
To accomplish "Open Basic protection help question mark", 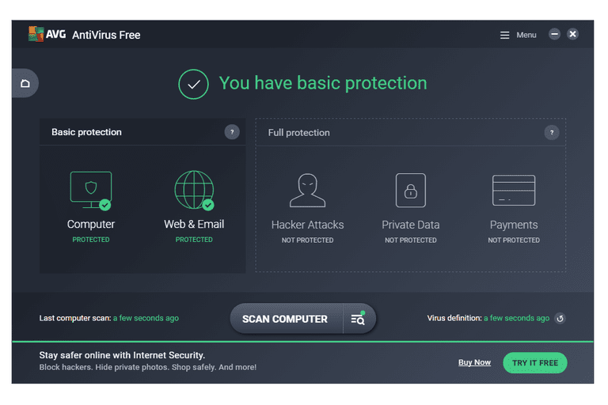I will tap(232, 132).
